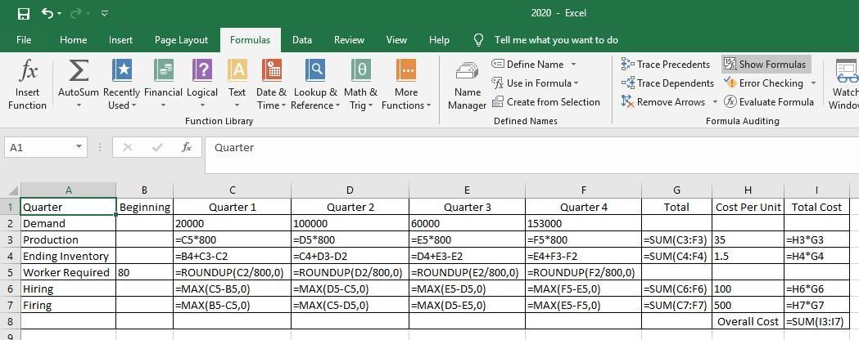
Task: Select cell with =MAX(C5-B5,0)
Action: point(233,289)
